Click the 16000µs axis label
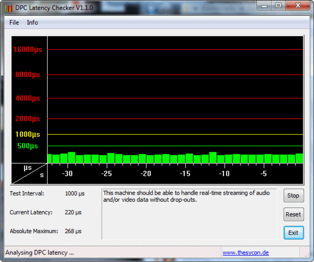This screenshot has width=314, height=262. [x=27, y=49]
